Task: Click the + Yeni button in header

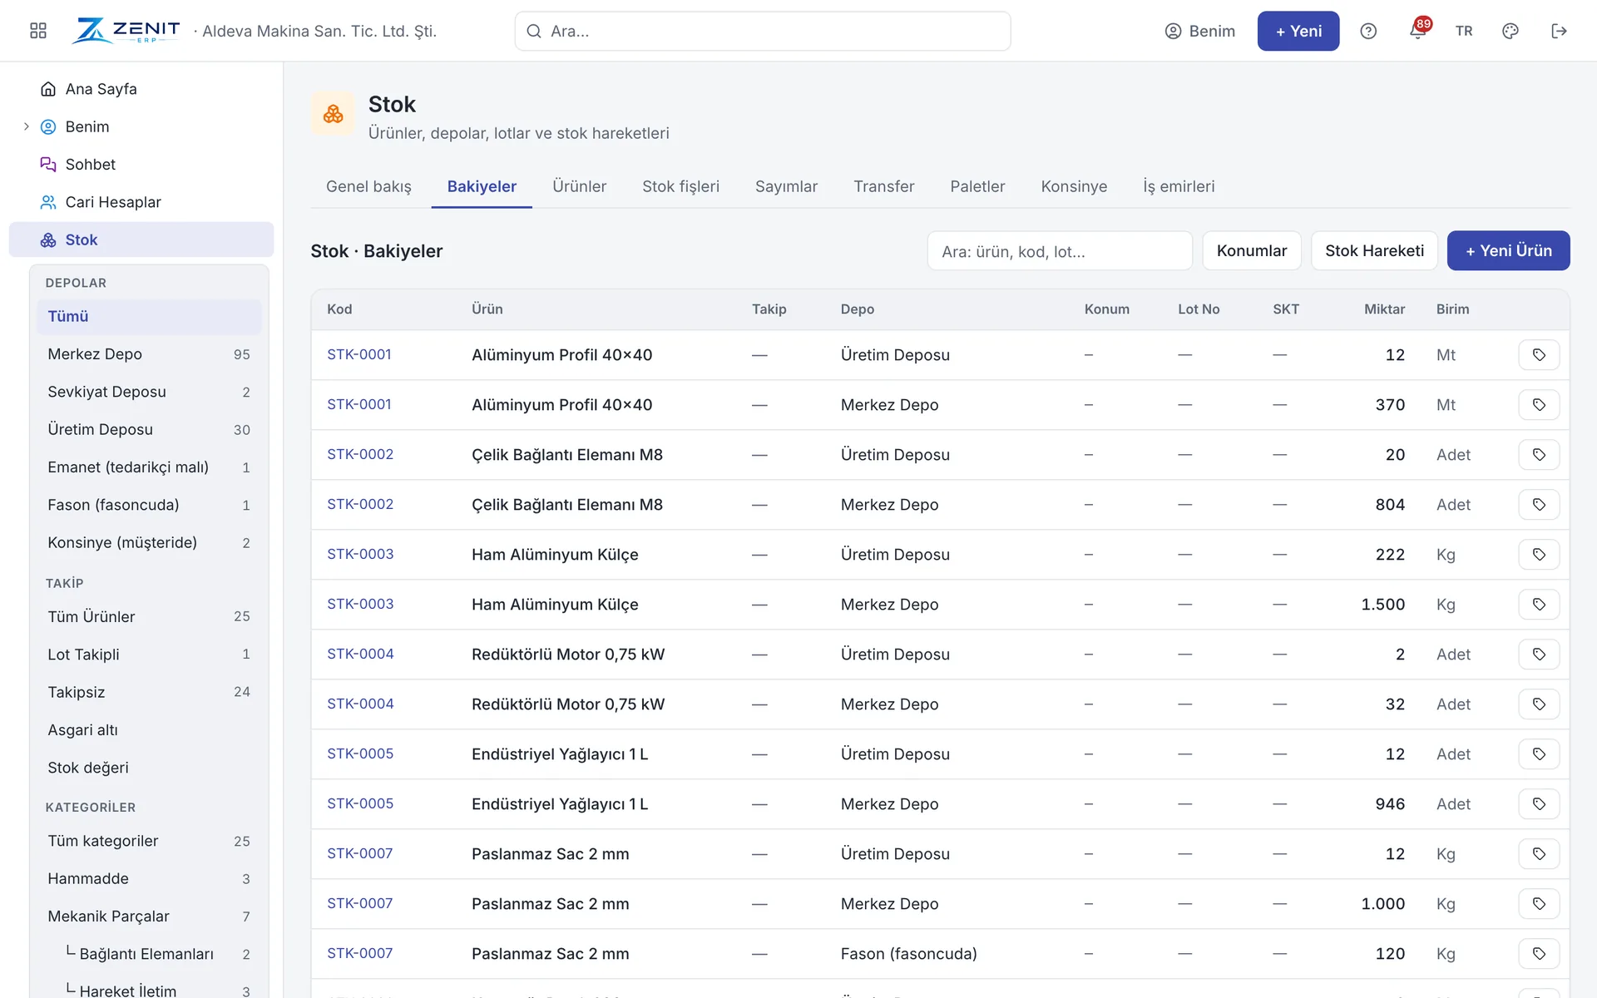Action: (1298, 31)
